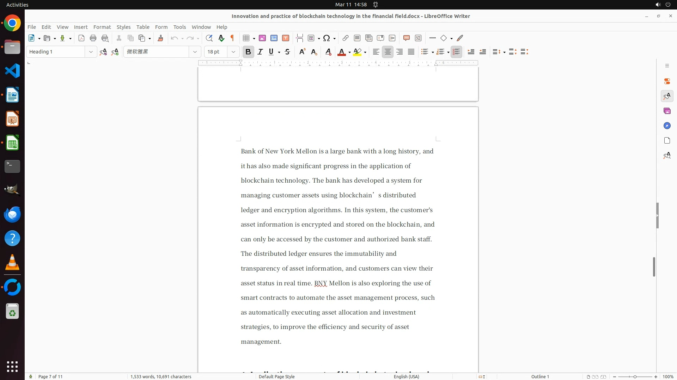Click the zoom slider in status bar
Screen dimensions: 677x380
635,376
